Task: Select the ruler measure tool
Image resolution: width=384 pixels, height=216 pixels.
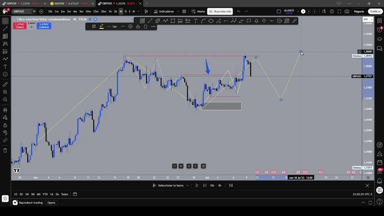Action: tap(5, 85)
